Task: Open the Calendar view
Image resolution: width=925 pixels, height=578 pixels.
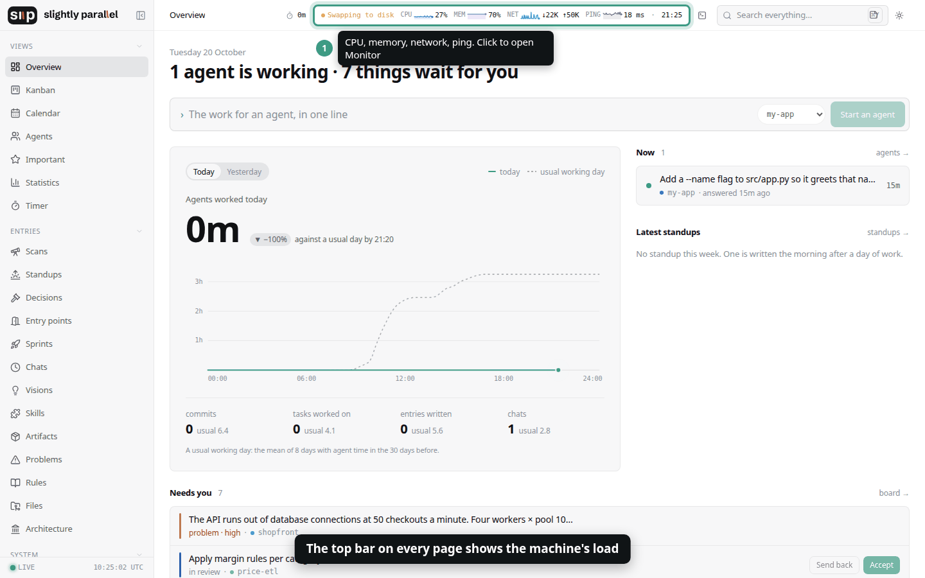Action: tap(76, 113)
